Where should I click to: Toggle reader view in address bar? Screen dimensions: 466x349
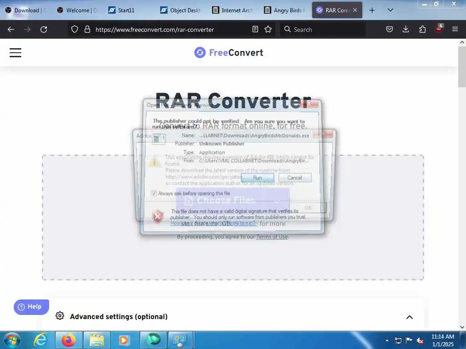255,29
